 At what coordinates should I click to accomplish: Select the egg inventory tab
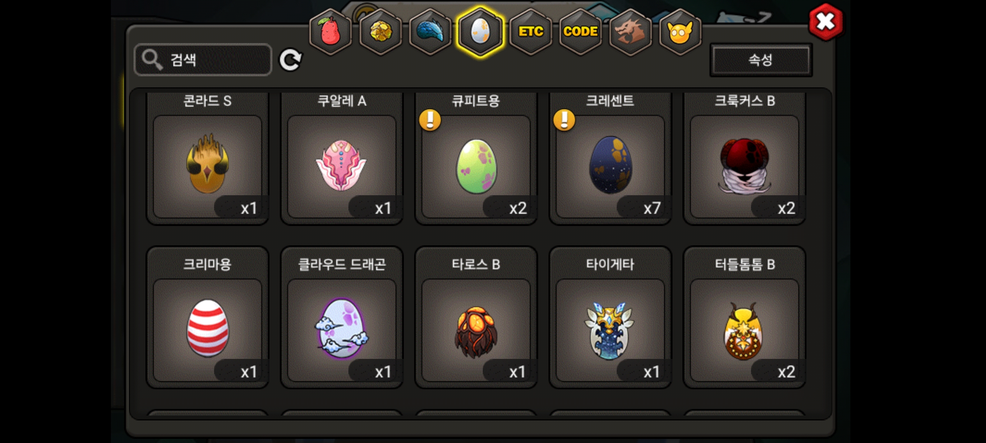[x=480, y=32]
